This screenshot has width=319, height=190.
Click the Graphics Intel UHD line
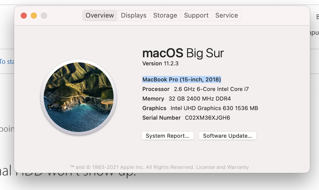200,108
